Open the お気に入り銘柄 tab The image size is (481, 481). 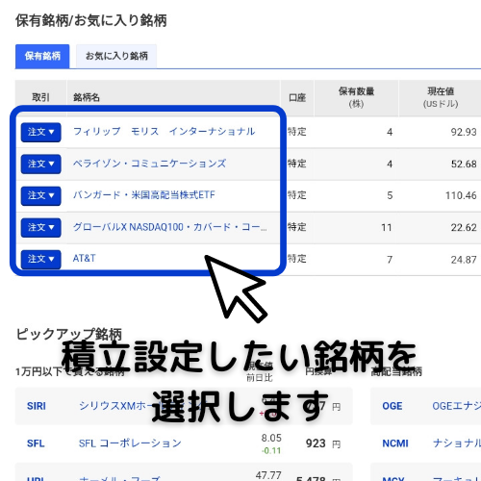(x=116, y=56)
